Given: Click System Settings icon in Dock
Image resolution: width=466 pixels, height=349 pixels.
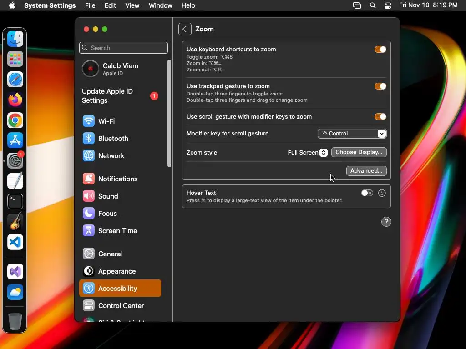Looking at the screenshot, I should pos(15,160).
